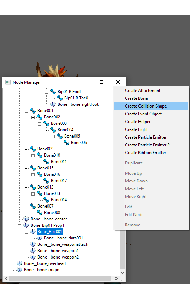The image size is (190, 284).
Task: Click the bone icon beside Bone001
Action: (x=33, y=111)
